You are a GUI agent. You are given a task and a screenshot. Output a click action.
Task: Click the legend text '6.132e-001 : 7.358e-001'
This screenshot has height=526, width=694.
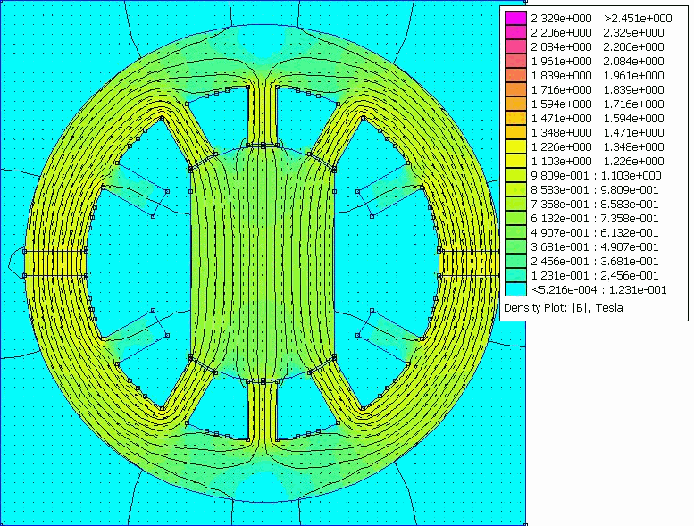point(595,219)
